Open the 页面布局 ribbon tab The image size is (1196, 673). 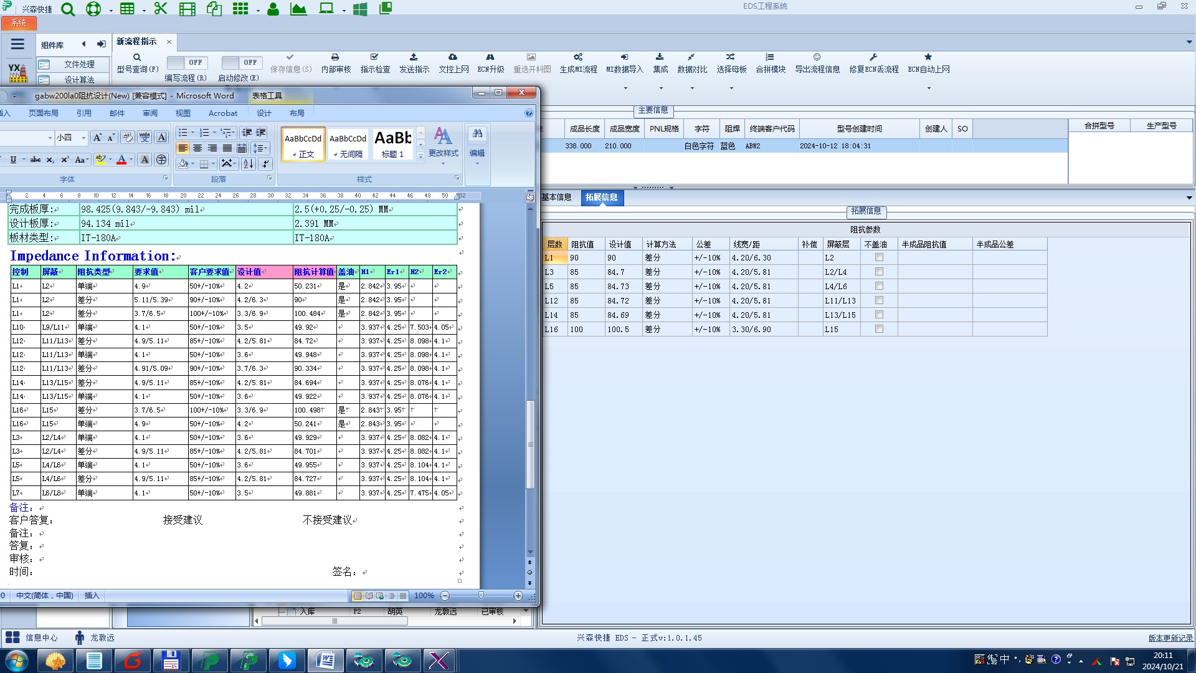click(43, 113)
